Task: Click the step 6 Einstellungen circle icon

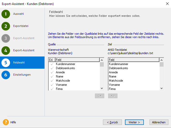Action: [x=6, y=75]
